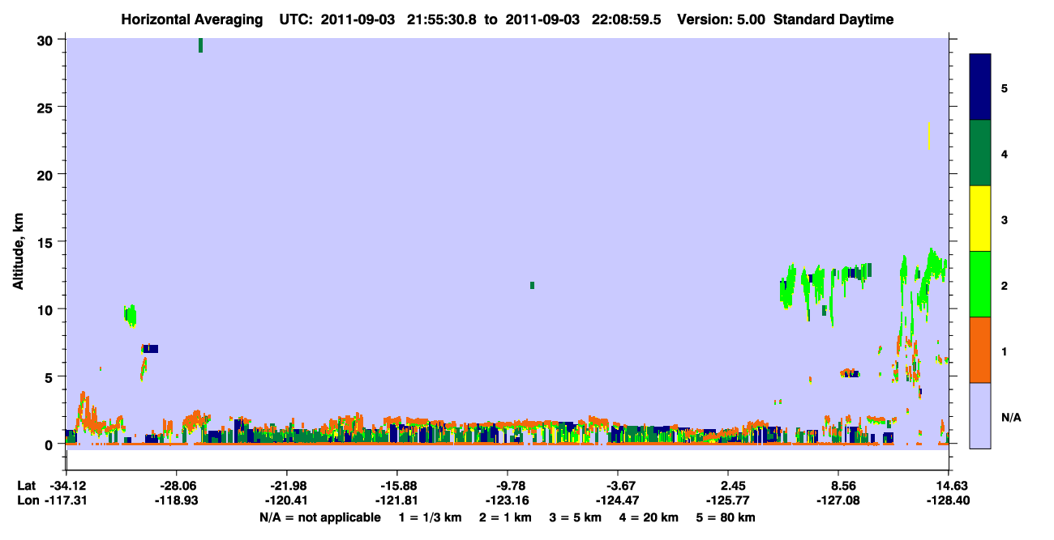This screenshot has height=540, width=1054.
Task: Click the start time '21:55:30.8' in title
Action: coord(442,19)
